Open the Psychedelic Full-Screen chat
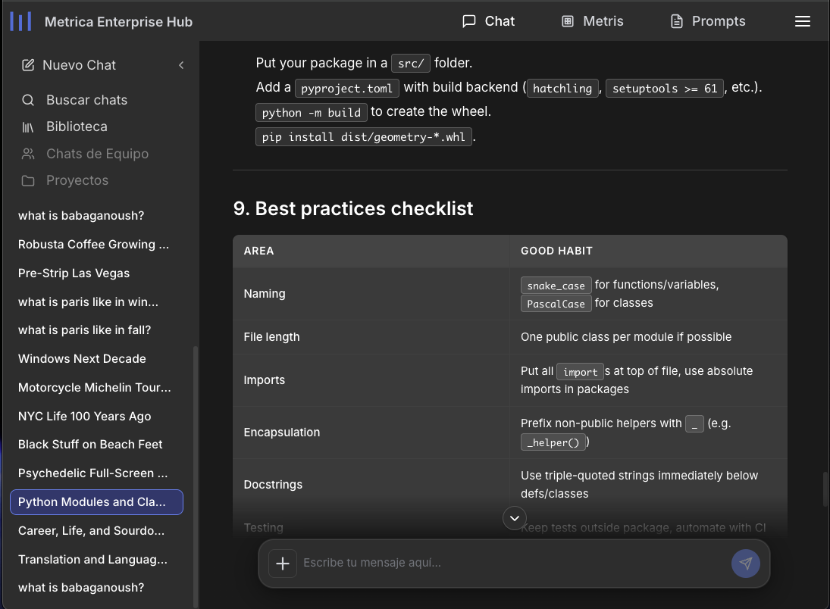The height and width of the screenshot is (609, 830). 93,473
